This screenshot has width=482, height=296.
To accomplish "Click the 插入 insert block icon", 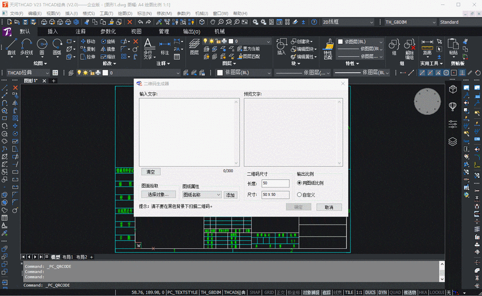I will point(282,47).
